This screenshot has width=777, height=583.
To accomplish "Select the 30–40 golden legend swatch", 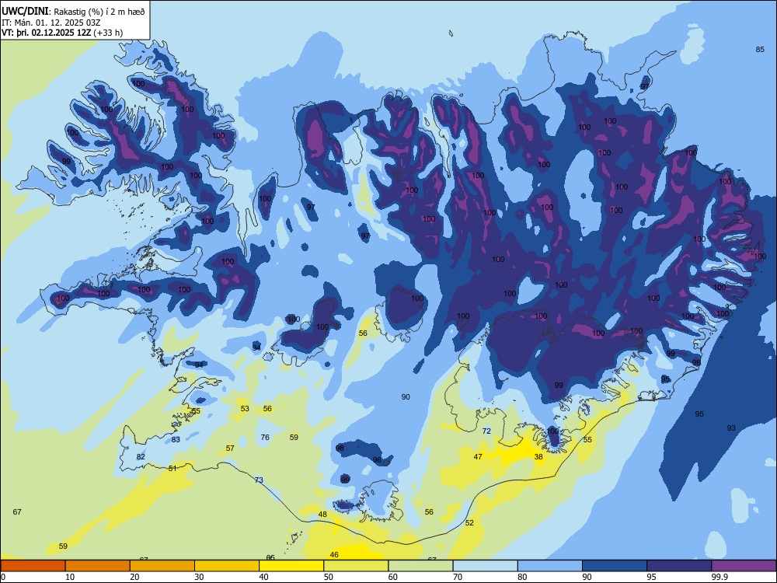I will coord(227,566).
